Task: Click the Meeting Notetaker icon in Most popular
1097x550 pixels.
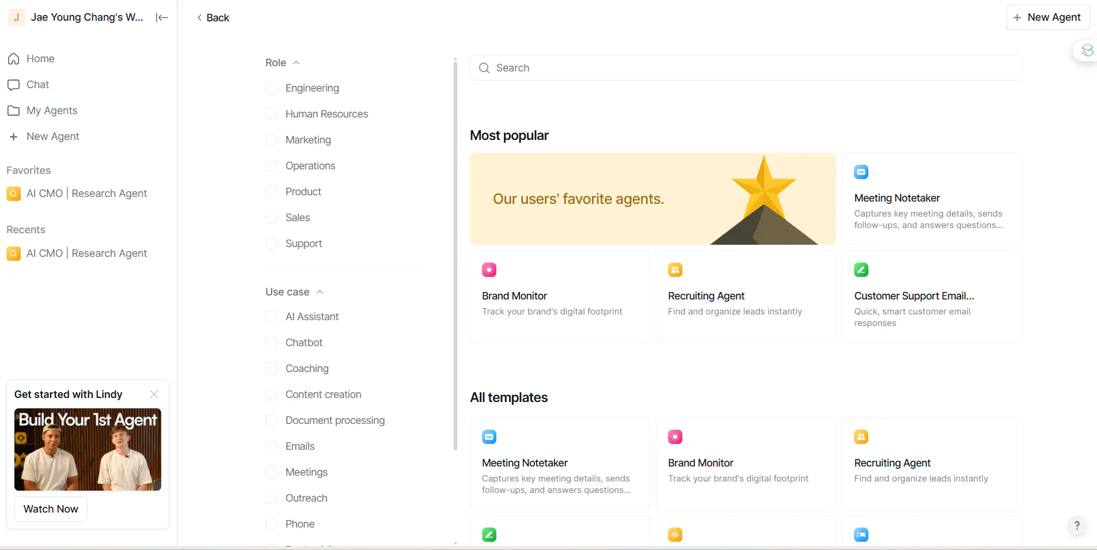Action: pos(861,172)
